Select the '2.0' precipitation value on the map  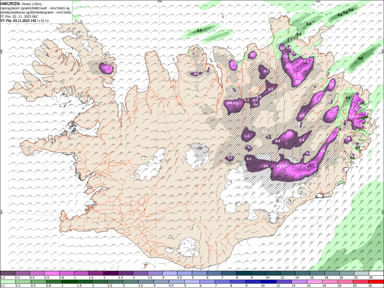pyautogui.click(x=306, y=62)
